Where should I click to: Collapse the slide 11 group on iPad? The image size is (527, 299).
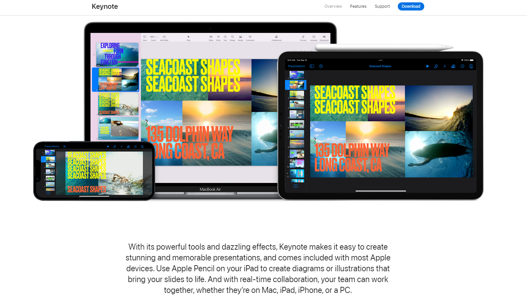pos(288,174)
